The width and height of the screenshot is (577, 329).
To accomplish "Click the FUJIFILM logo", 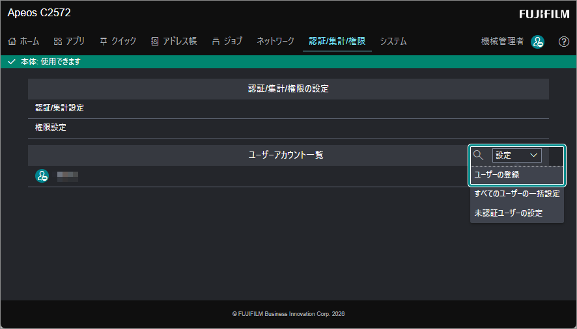I will [544, 14].
